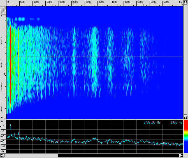Click the 3000 mark on frequency ruler
Screen dimensions: 188x158
(x=88, y=2)
